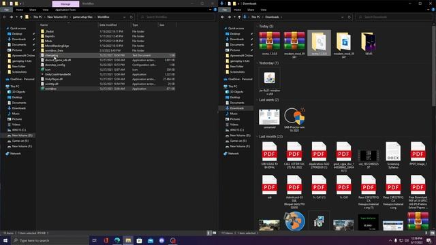Click the Search WorldBox input field
The height and width of the screenshot is (245, 436).
pyautogui.click(x=176, y=17)
